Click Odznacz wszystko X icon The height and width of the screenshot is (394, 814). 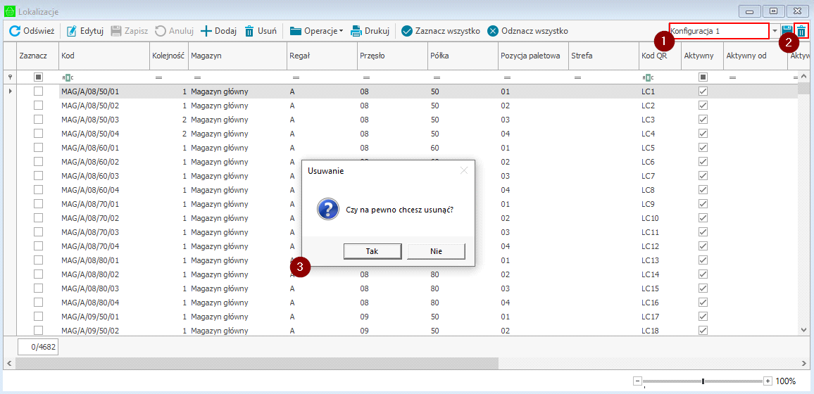pyautogui.click(x=493, y=31)
